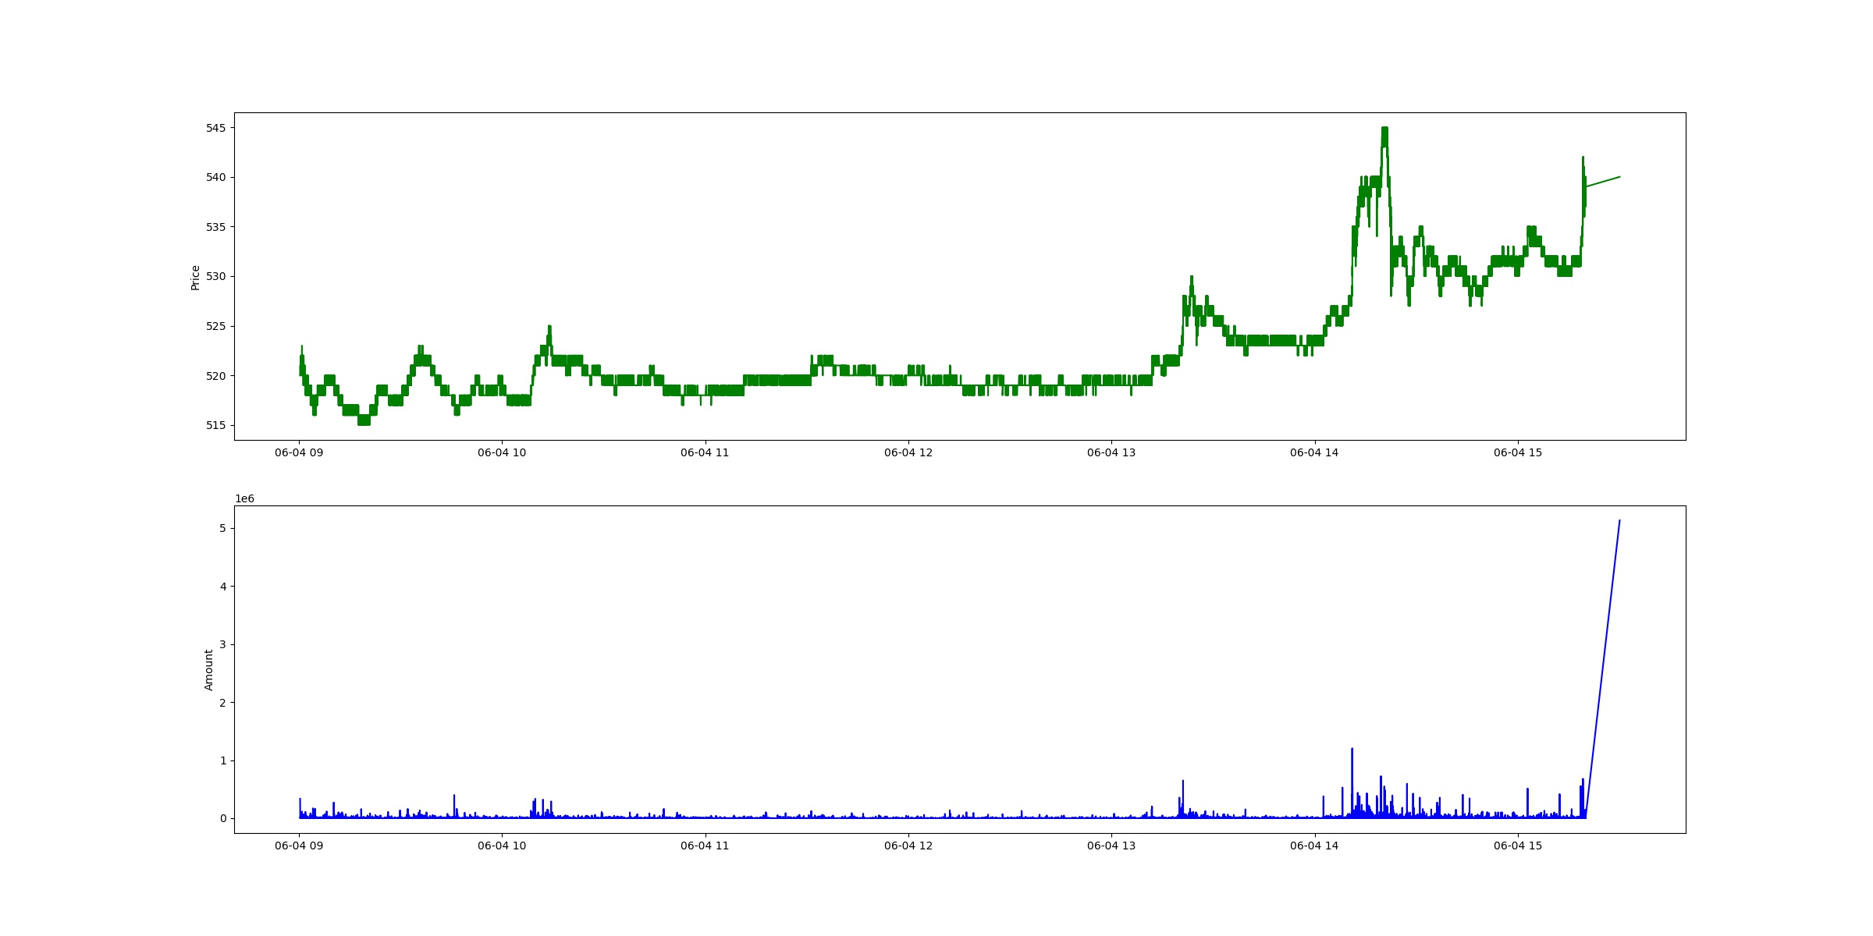The height and width of the screenshot is (936, 1873).
Task: Click the 525 tick on Price axis
Action: (215, 326)
